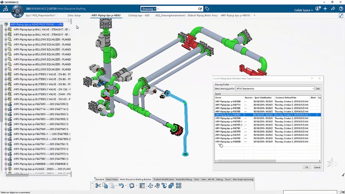Move the Spools list horizontal scrollbar
The height and width of the screenshot is (194, 345).
click(x=247, y=161)
